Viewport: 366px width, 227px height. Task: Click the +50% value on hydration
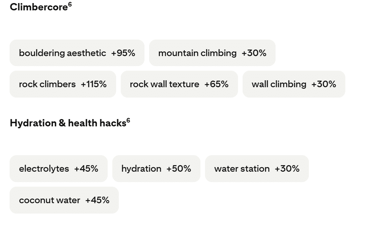pos(179,169)
